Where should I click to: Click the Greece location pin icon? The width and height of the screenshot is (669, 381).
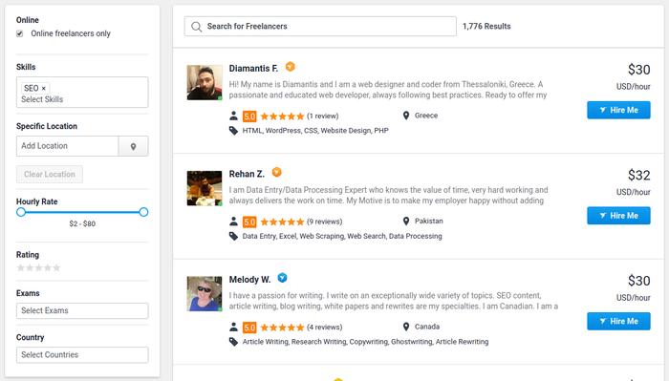point(406,116)
